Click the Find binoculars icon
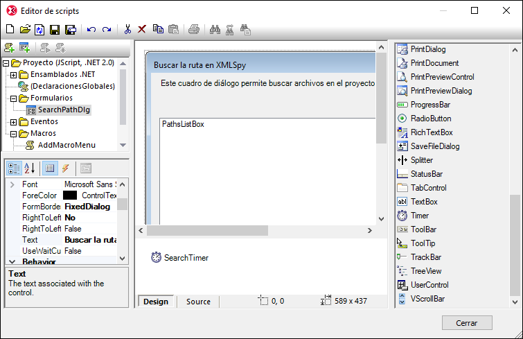This screenshot has width=523, height=339. pos(215,29)
